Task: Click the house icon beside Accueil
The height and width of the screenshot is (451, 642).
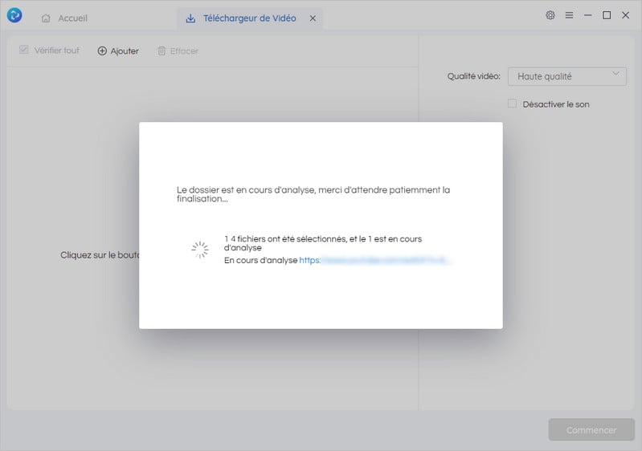Action: click(x=46, y=18)
